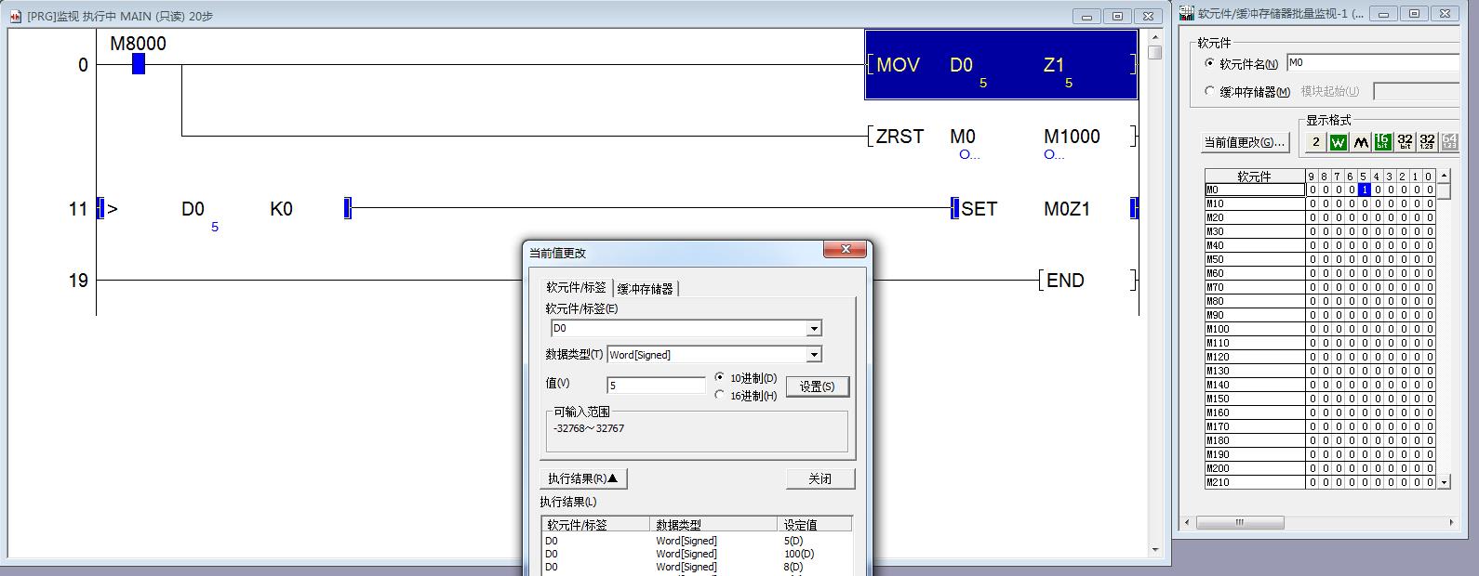
Task: Collapse the 执行结果(R) results expander
Action: coord(583,478)
